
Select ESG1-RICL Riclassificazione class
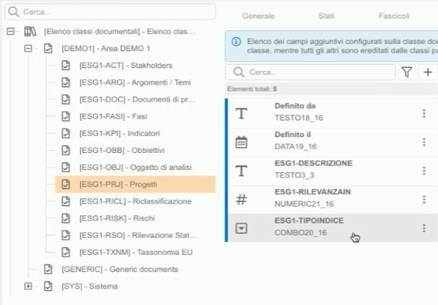[135, 201]
